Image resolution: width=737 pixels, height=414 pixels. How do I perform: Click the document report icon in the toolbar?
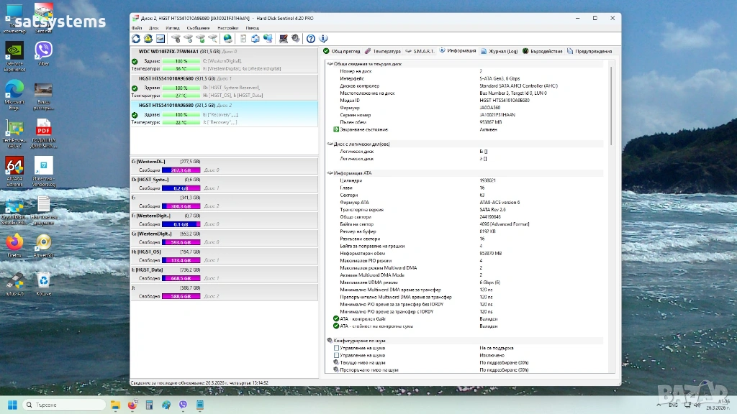[x=243, y=38]
